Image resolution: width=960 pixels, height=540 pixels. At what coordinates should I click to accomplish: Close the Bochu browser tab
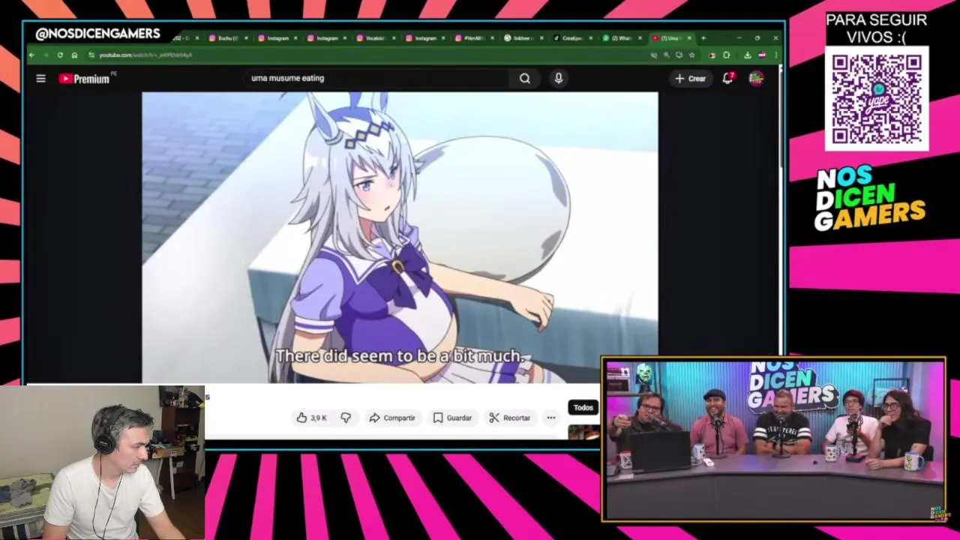pyautogui.click(x=246, y=38)
